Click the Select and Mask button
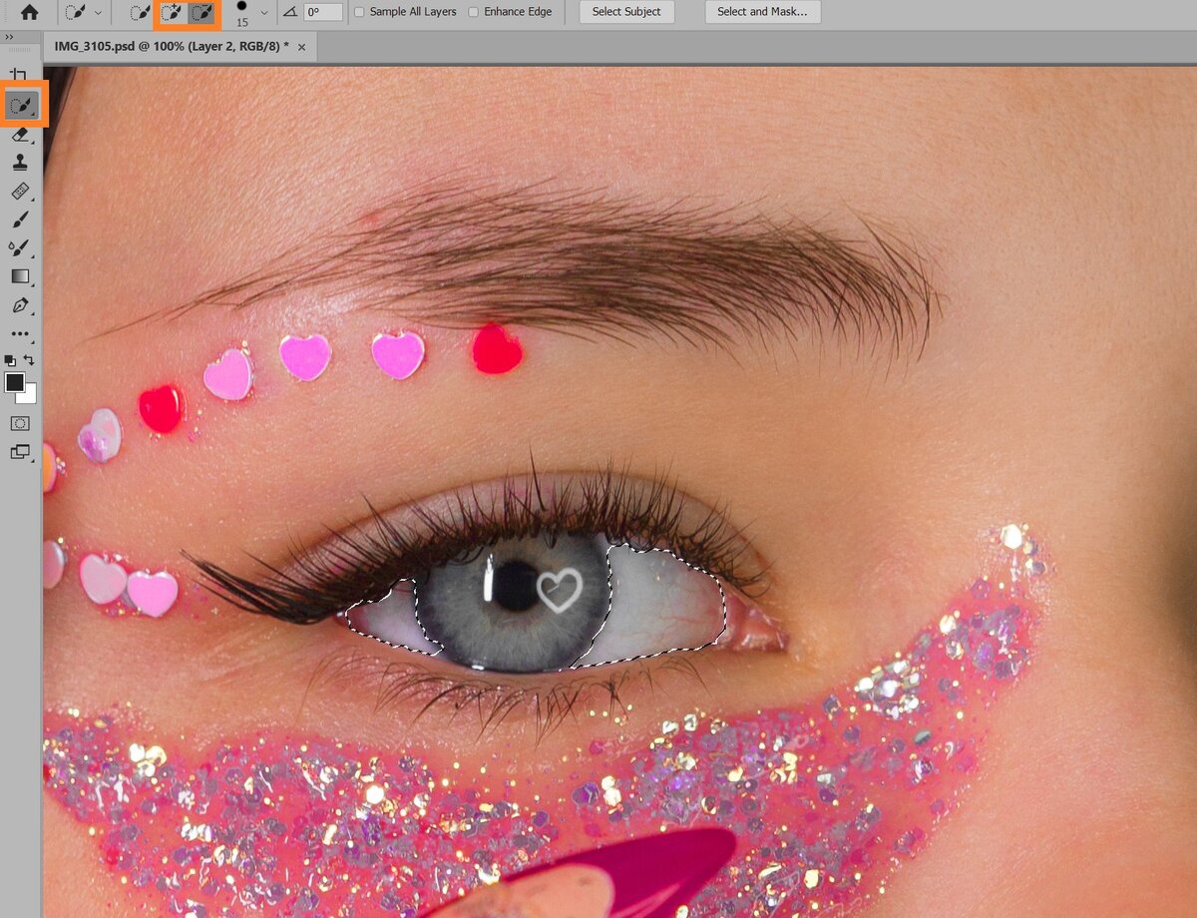 (762, 12)
